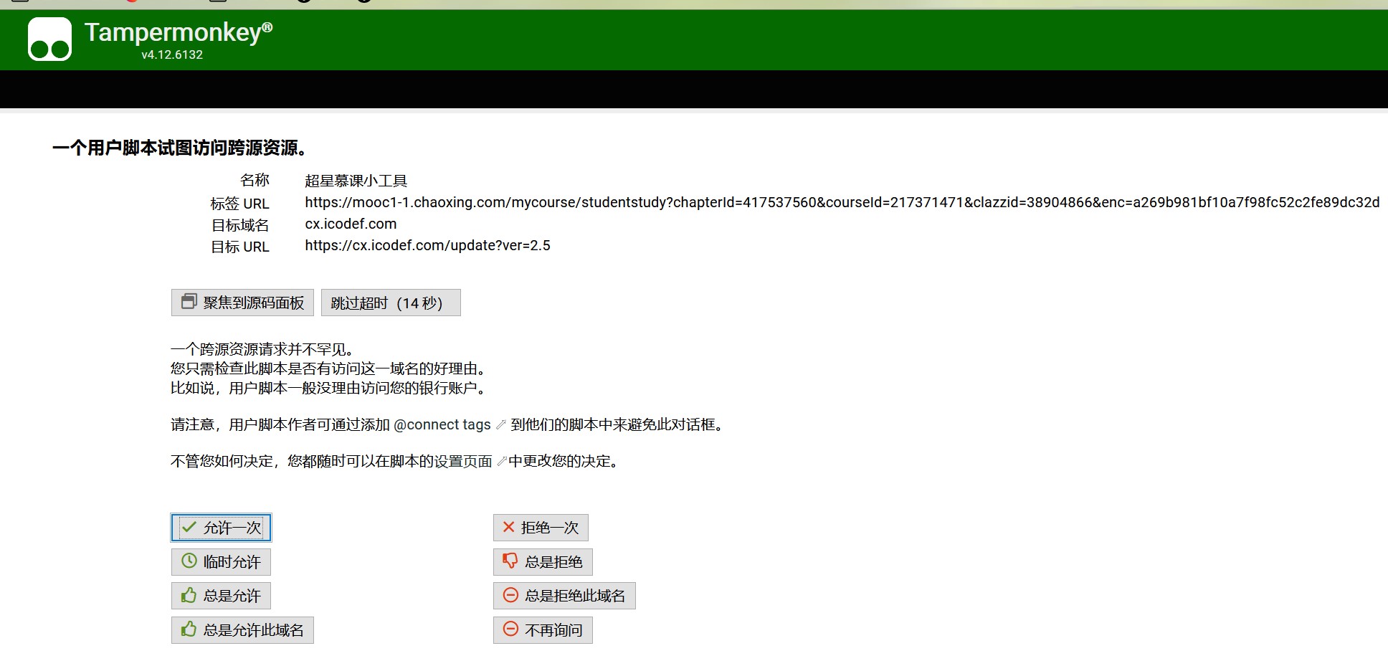Screen dimensions: 1388x661
Task: Click the 拒绝一次 (Deny once) button
Action: pos(541,528)
